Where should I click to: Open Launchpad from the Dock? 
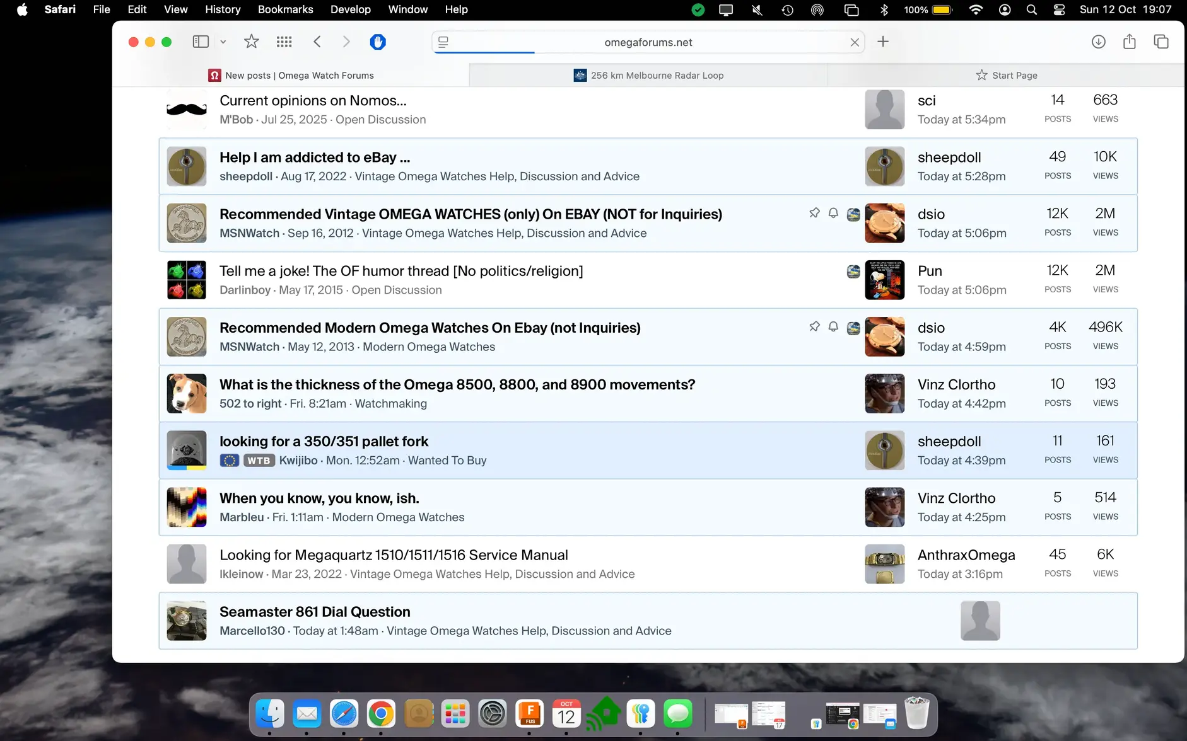pos(455,713)
